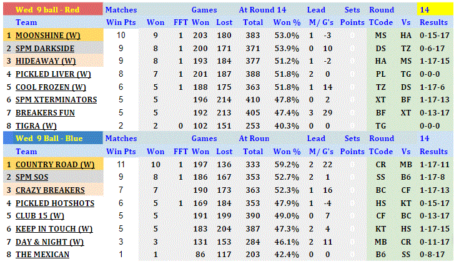Select 'At Round 14' header in Red table
This screenshot has height=264, width=454.
[x=262, y=9]
